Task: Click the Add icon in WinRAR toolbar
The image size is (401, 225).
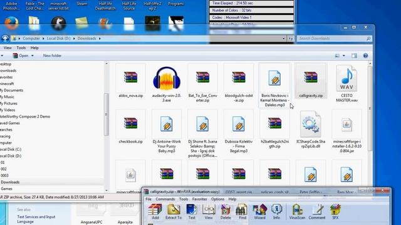Action: coord(155,212)
